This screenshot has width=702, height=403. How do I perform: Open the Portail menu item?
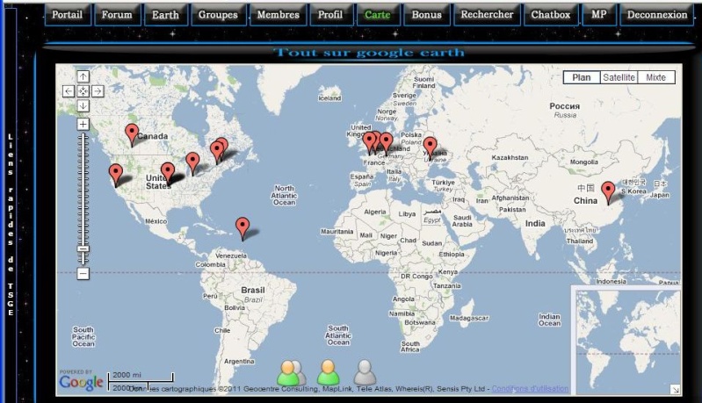pyautogui.click(x=68, y=15)
